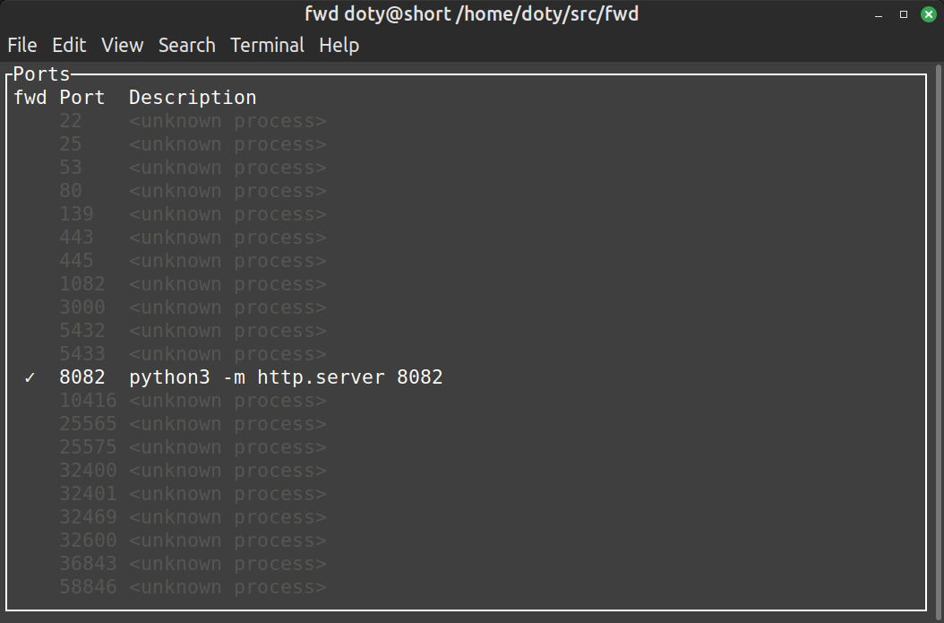Disable forwarding for port 8082

coord(30,376)
